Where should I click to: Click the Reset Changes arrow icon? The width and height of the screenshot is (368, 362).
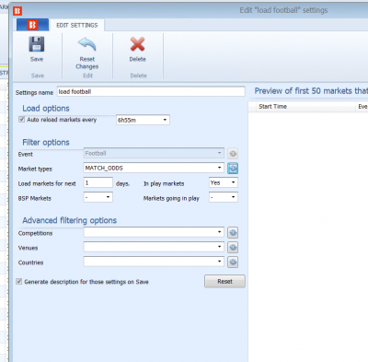click(87, 44)
